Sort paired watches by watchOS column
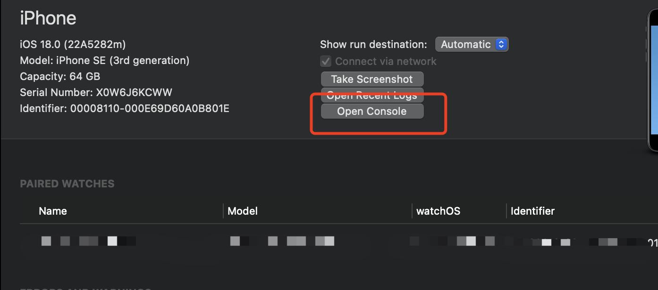658x290 pixels. click(438, 211)
